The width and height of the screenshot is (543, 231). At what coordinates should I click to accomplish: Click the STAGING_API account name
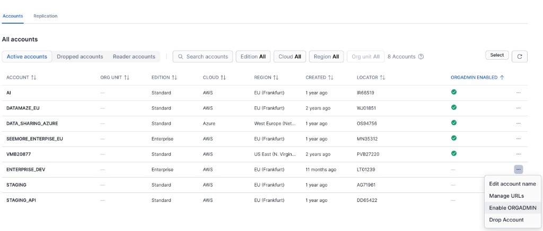pos(21,200)
